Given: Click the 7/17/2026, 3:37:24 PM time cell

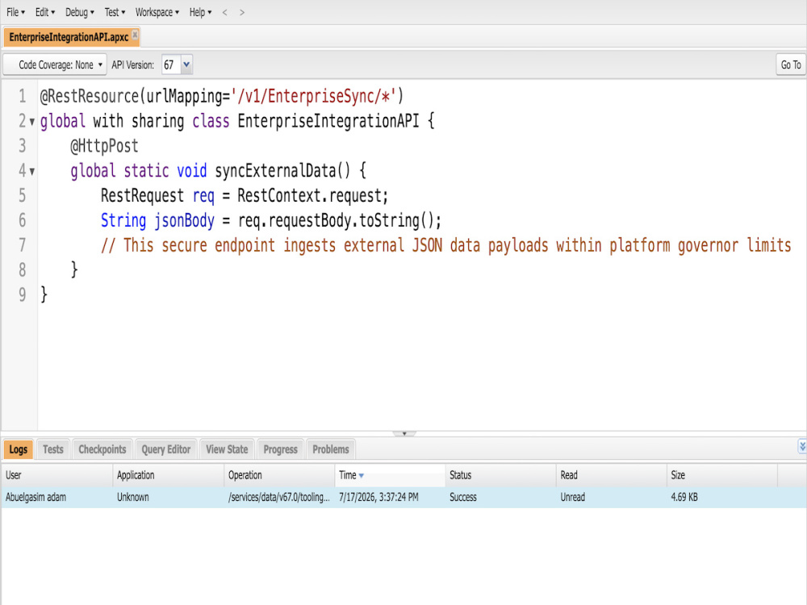Looking at the screenshot, I should [390, 497].
